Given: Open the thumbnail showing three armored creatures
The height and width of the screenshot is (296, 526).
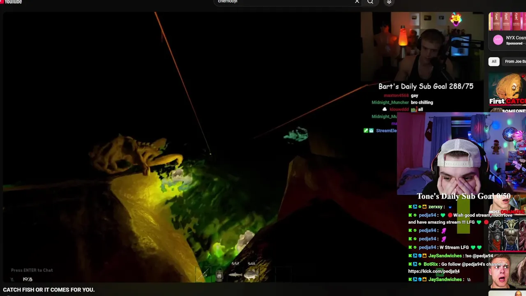Looking at the screenshot, I should pos(507,235).
